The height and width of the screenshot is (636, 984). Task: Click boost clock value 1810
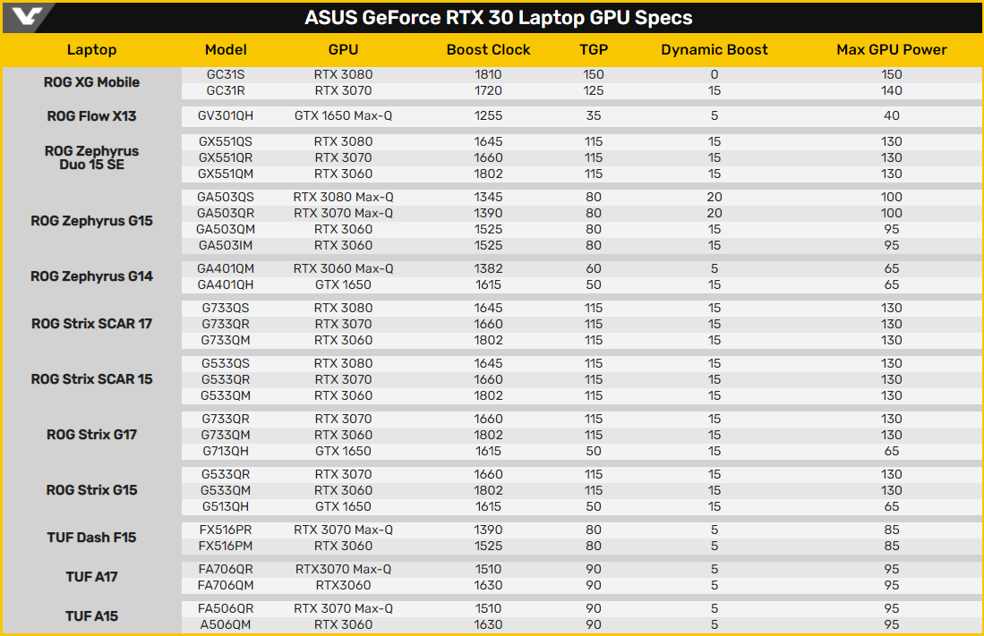(x=488, y=74)
